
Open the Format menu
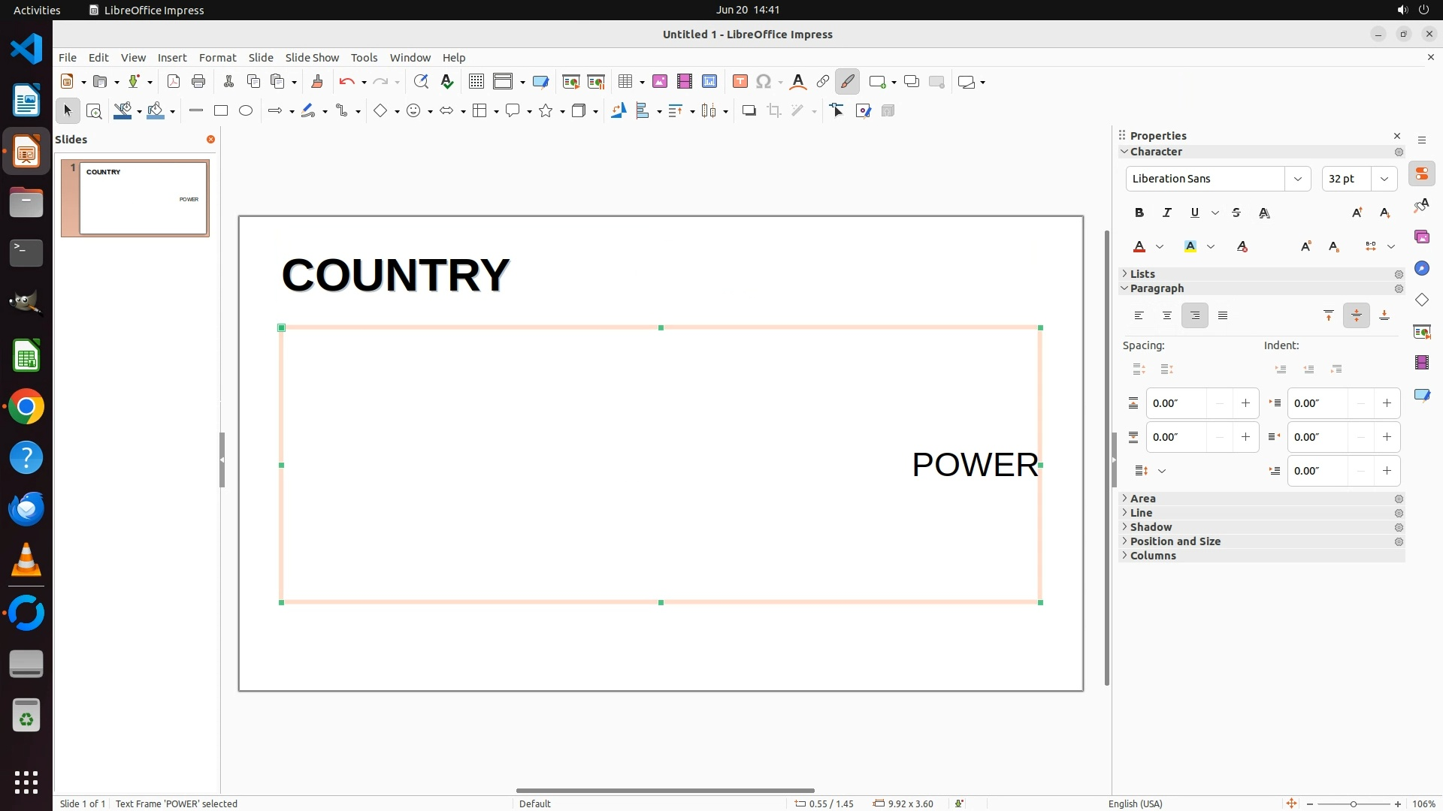[x=217, y=58]
